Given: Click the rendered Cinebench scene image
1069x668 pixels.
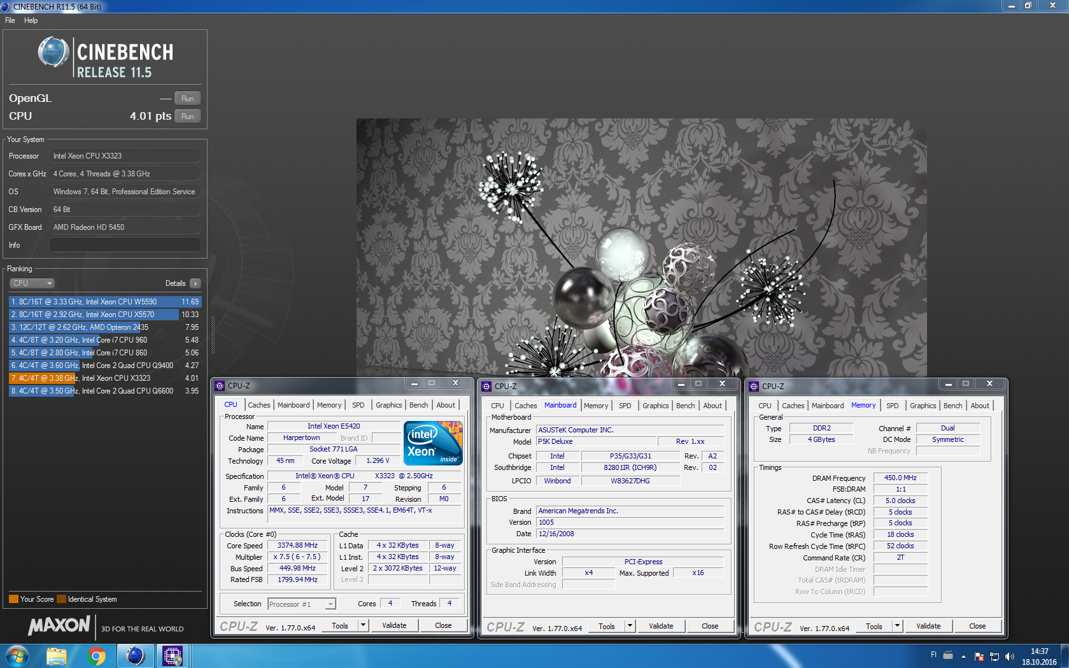Looking at the screenshot, I should (x=641, y=248).
